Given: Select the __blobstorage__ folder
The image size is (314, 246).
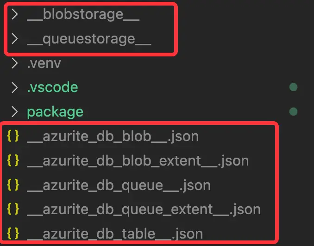Looking at the screenshot, I should [x=83, y=14].
